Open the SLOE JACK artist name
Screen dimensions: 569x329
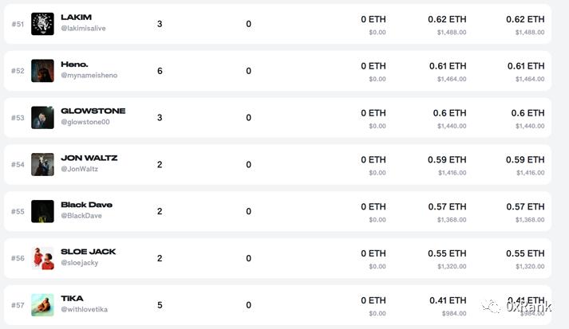(x=88, y=252)
